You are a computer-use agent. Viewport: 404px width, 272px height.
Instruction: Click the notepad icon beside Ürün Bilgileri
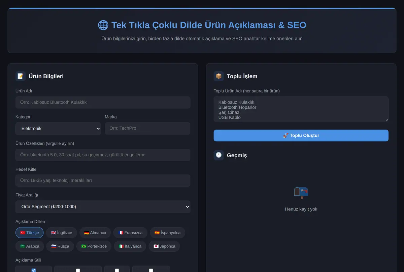(21, 76)
